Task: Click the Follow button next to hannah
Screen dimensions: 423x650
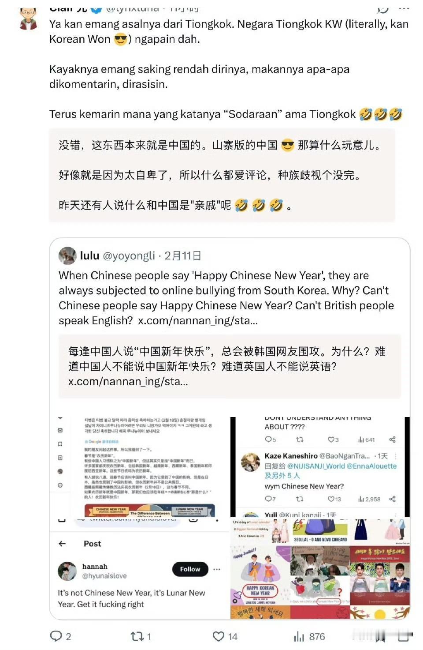Action: [190, 569]
